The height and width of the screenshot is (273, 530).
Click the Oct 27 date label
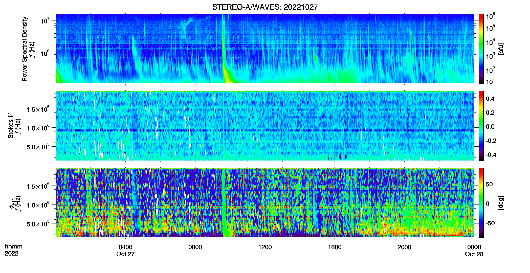pos(125,254)
